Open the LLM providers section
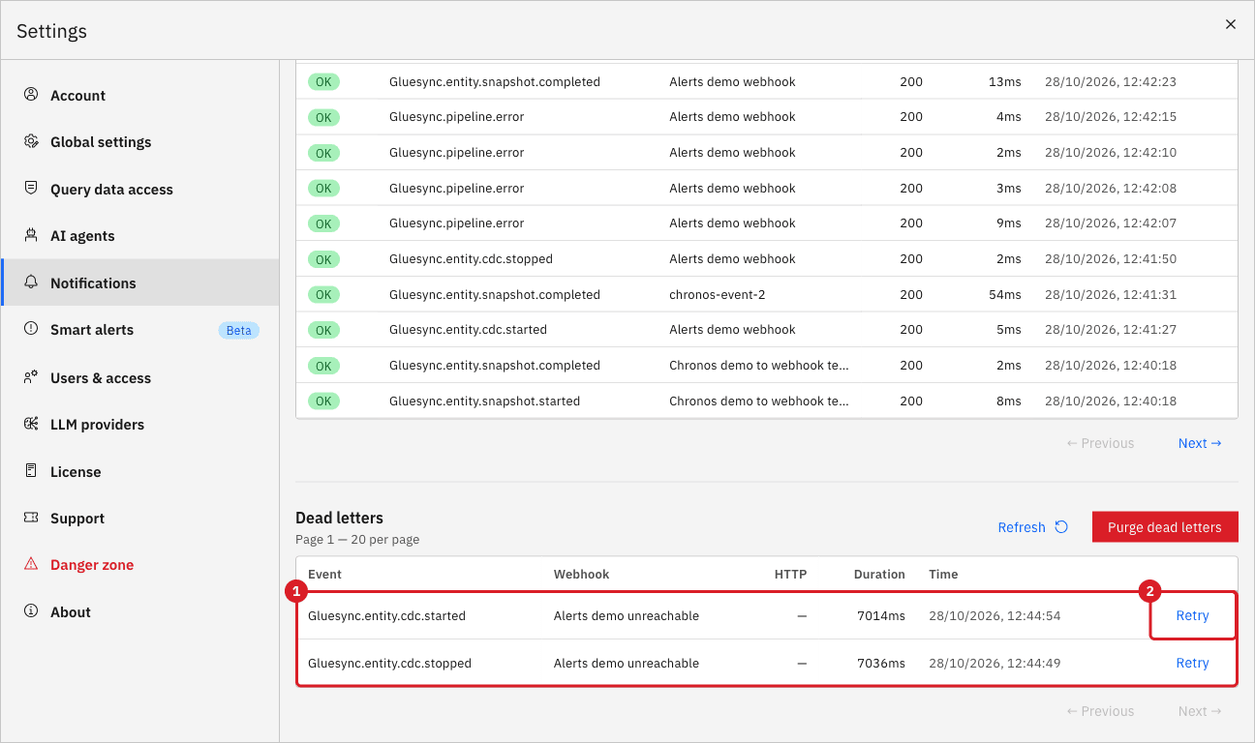The image size is (1255, 743). [x=140, y=424]
